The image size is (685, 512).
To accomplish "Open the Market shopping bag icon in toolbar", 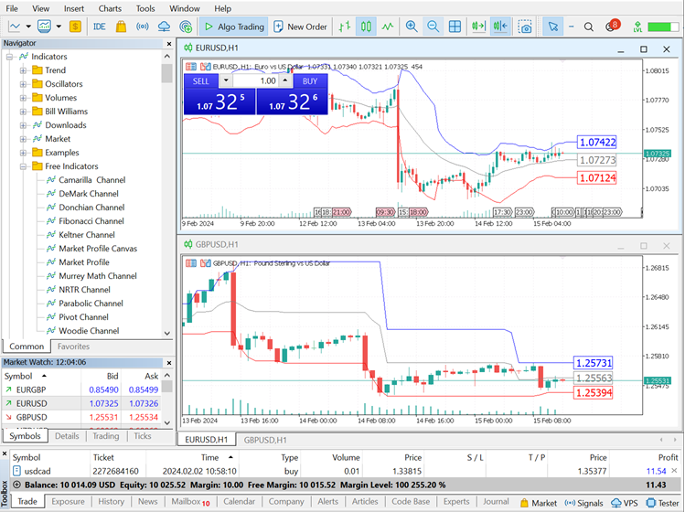I will click(x=122, y=27).
